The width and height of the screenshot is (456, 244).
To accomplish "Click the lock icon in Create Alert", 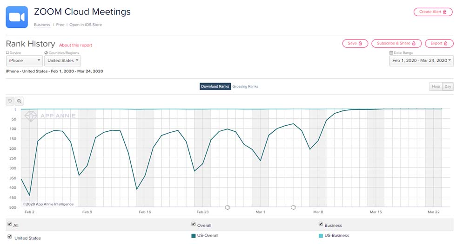I will (x=445, y=12).
